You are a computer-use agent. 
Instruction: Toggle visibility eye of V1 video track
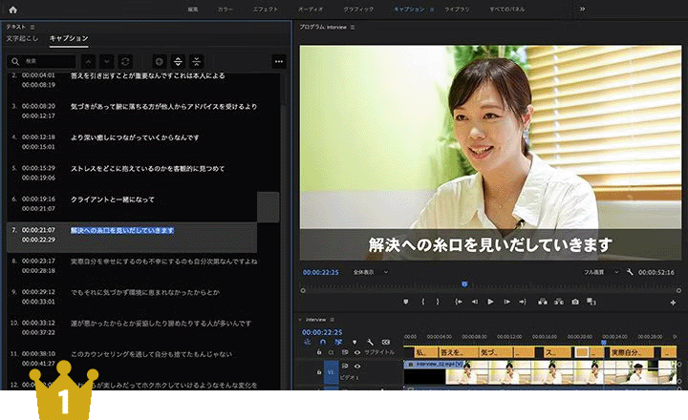click(x=357, y=366)
